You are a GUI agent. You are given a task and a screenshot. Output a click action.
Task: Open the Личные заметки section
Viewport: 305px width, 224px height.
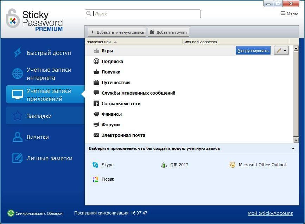click(45, 158)
